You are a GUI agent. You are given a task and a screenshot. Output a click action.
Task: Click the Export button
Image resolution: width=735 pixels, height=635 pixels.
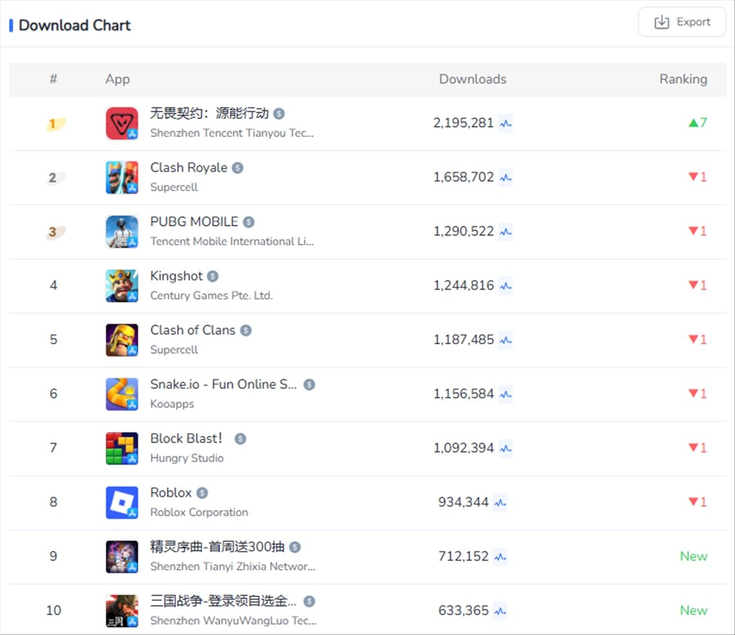click(x=681, y=22)
